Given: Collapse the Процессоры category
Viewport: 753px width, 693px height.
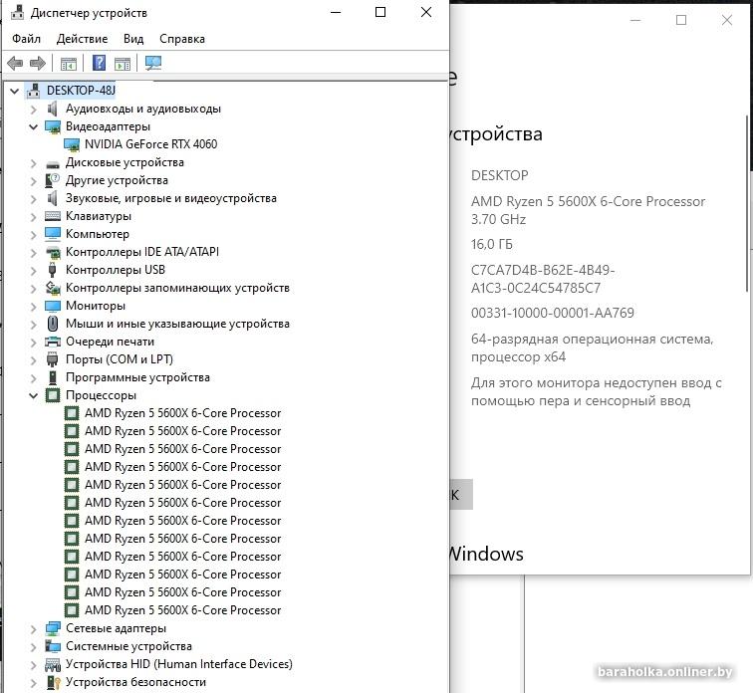Looking at the screenshot, I should point(34,396).
